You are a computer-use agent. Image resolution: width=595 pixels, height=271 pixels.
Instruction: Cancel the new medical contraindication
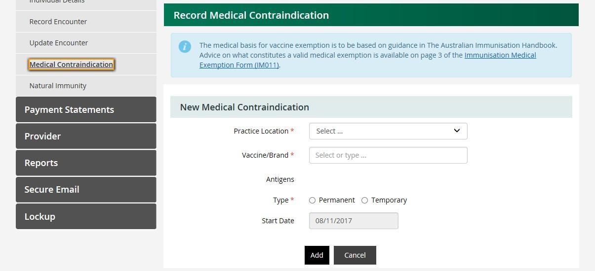pos(355,255)
